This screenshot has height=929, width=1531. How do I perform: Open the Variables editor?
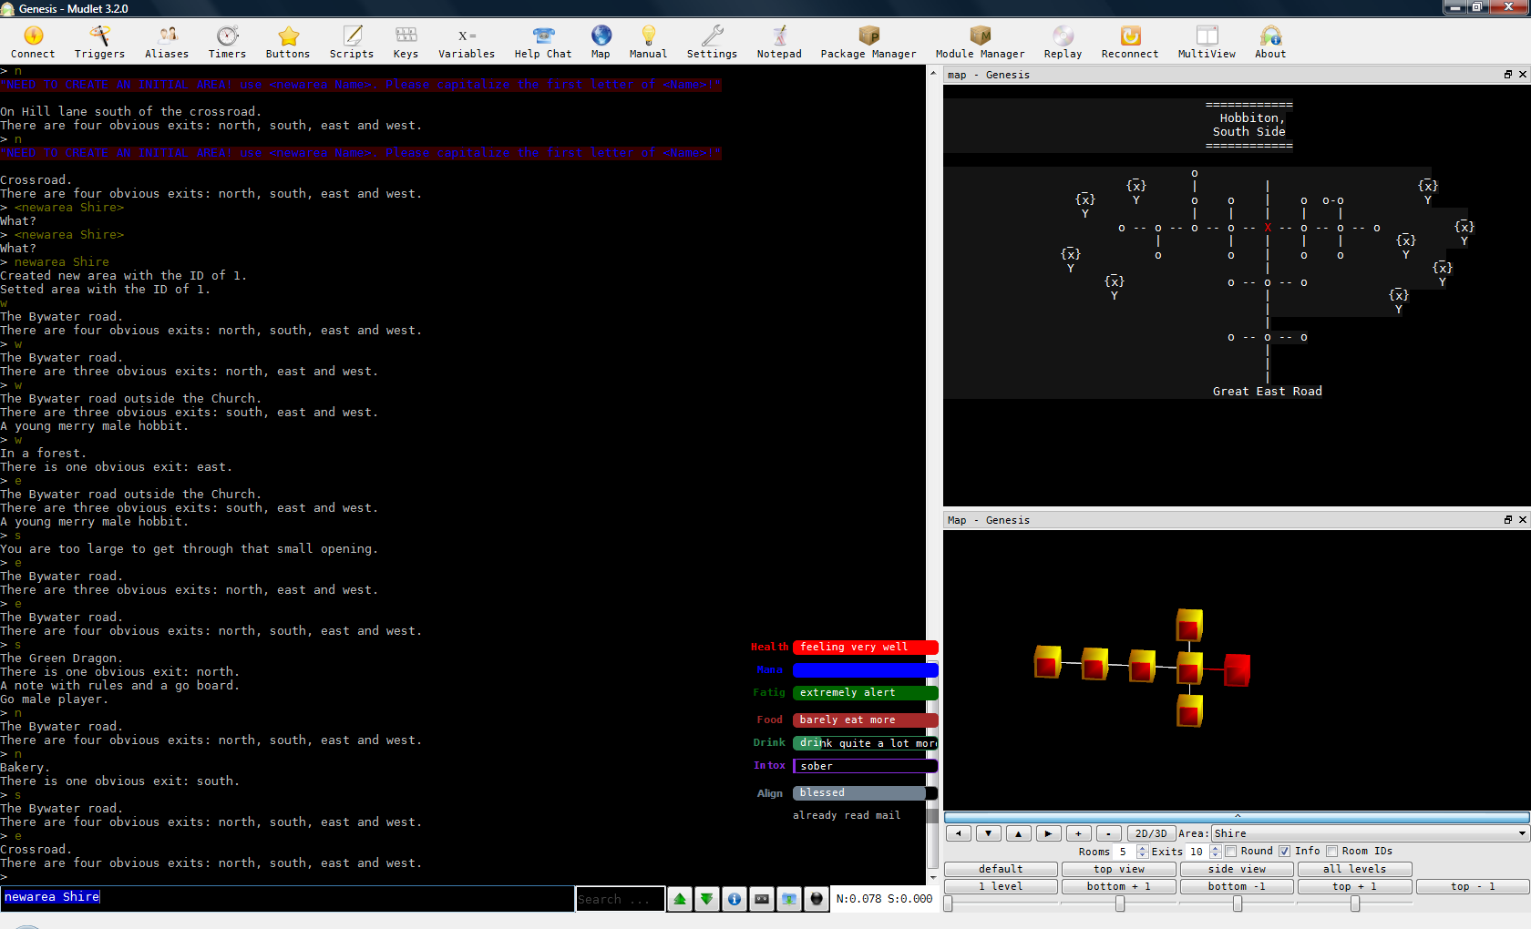pyautogui.click(x=467, y=42)
